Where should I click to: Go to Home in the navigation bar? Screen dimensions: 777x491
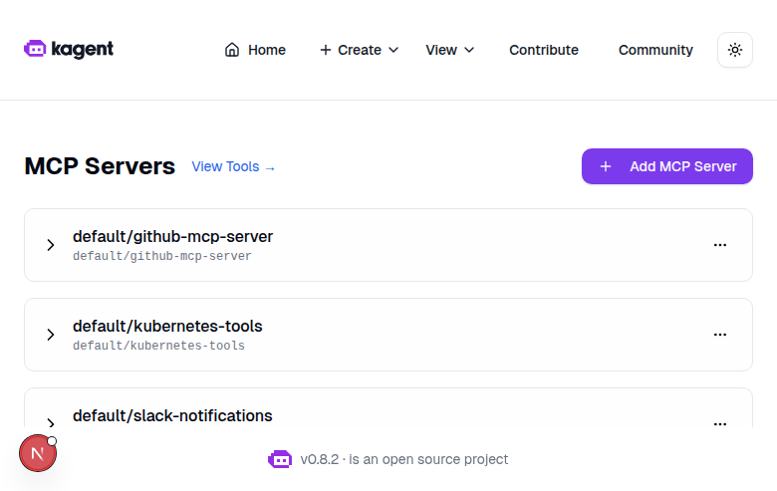[x=255, y=50]
